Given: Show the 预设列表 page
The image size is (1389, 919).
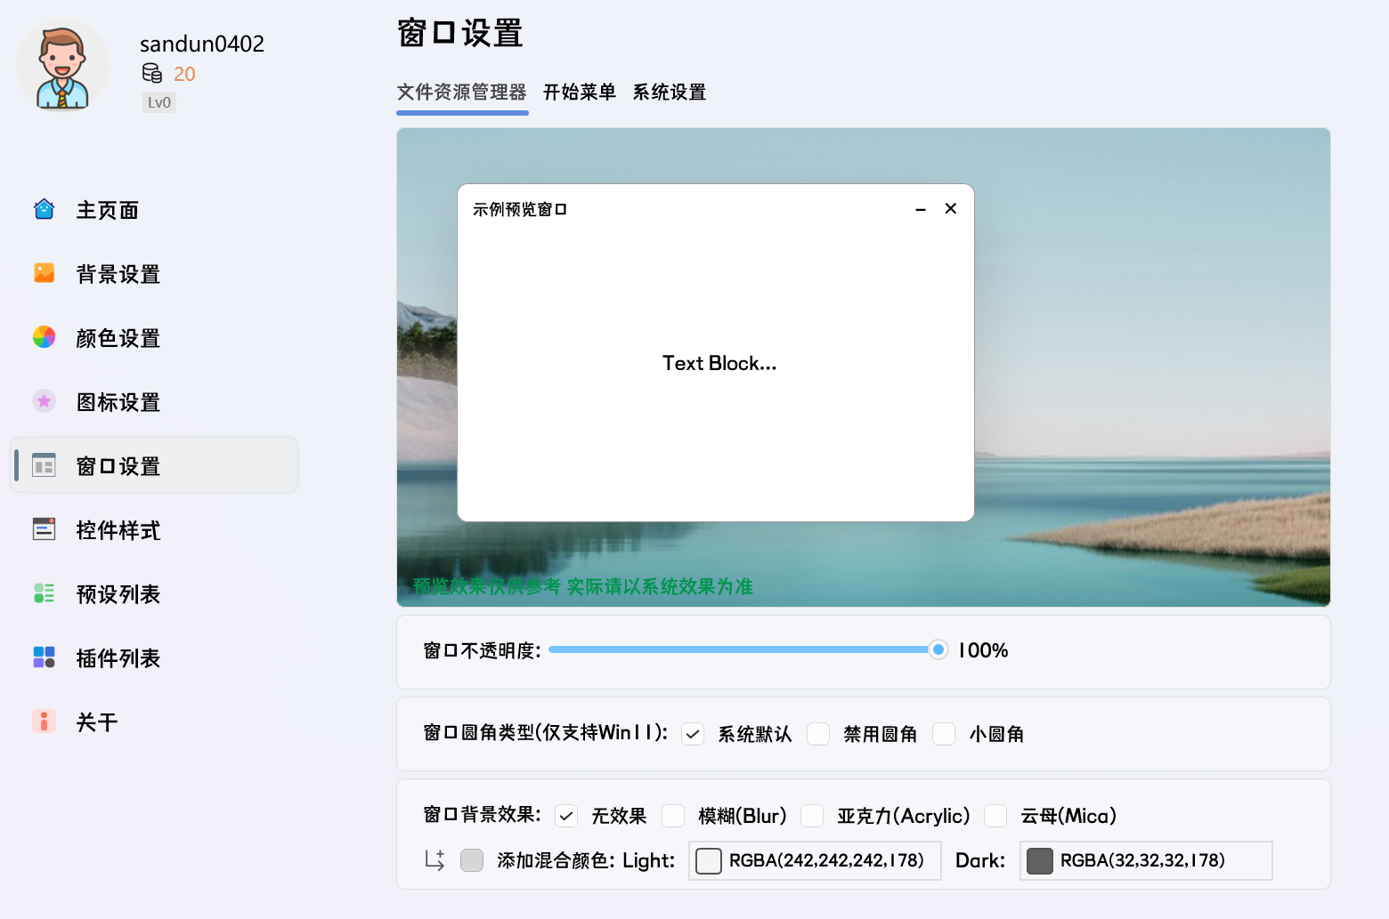Looking at the screenshot, I should tap(153, 594).
